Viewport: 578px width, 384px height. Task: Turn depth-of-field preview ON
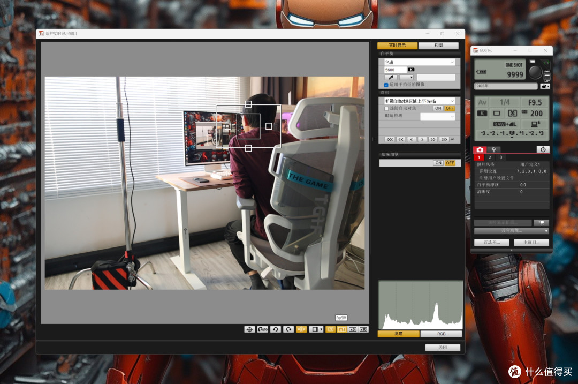[438, 163]
